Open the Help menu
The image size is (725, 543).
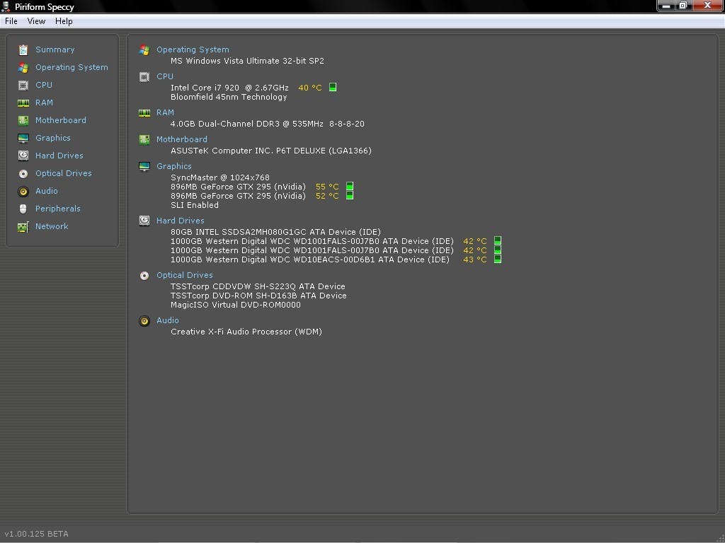coord(64,21)
